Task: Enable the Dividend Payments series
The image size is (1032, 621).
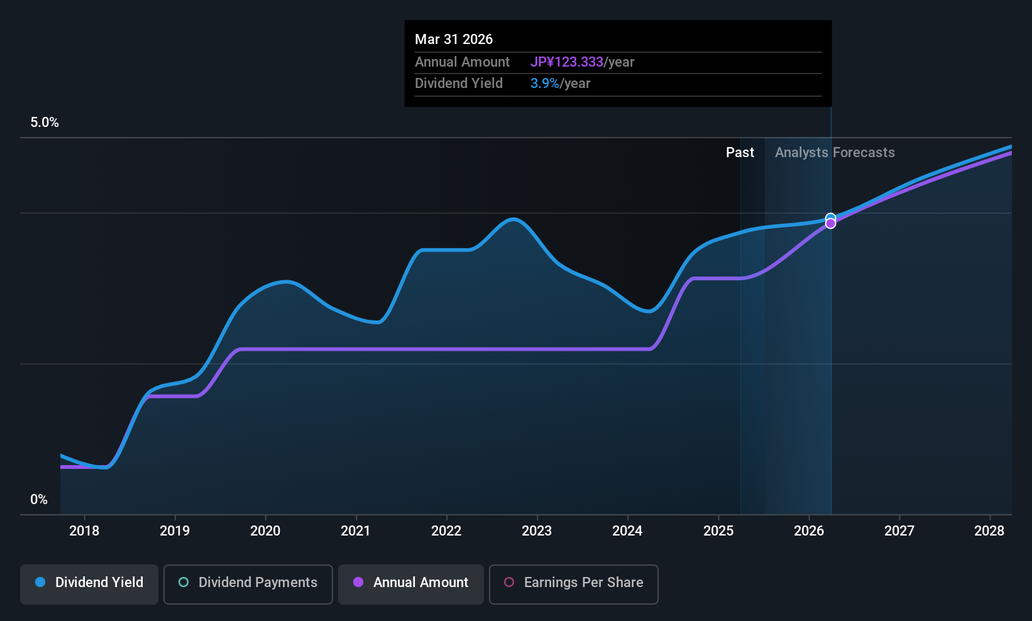Action: (x=248, y=584)
